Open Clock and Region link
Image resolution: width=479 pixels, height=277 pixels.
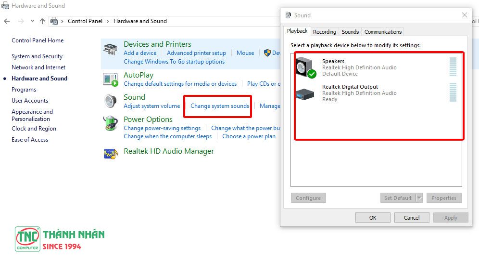tap(34, 129)
